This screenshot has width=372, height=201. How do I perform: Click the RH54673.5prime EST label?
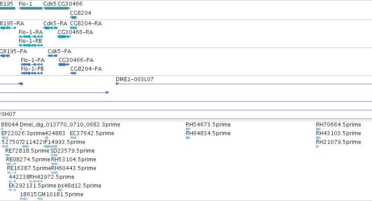(x=208, y=125)
